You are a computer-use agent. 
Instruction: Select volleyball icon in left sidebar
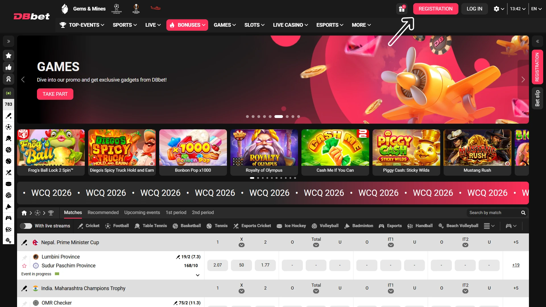(9, 195)
